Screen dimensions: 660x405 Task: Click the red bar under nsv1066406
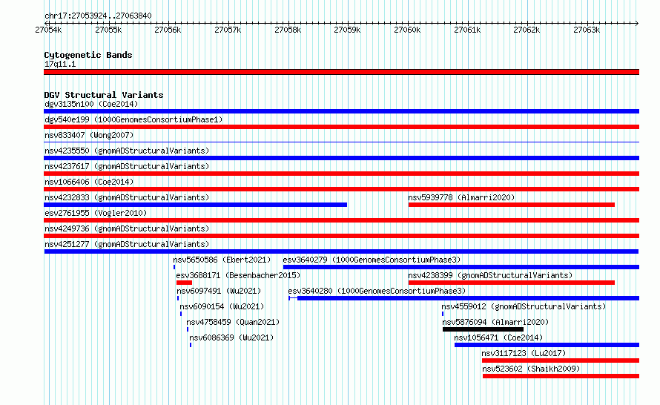point(341,189)
